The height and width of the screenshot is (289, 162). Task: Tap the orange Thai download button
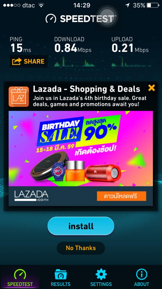click(121, 196)
